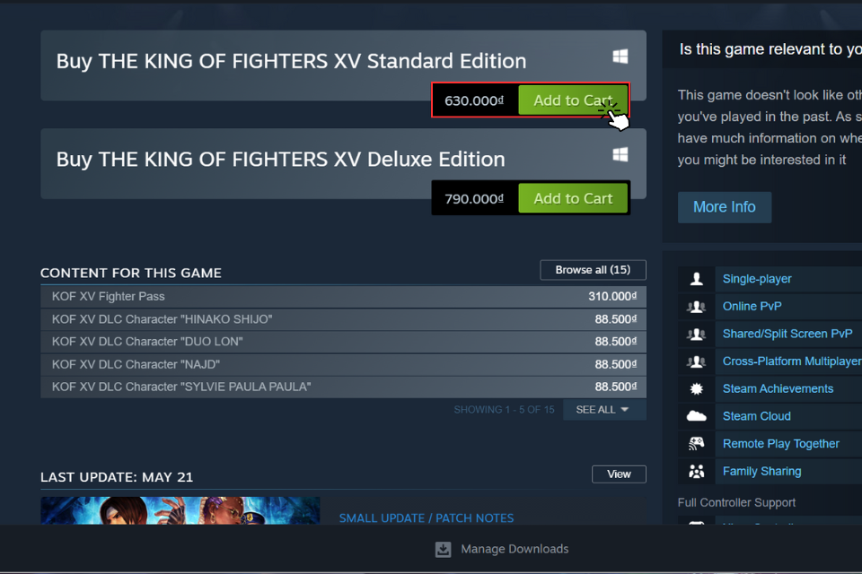
Task: Click Windows icon on Standard Edition row
Action: (x=620, y=57)
